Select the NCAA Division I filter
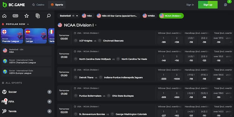This screenshot has width=234, height=117. coord(171,16)
